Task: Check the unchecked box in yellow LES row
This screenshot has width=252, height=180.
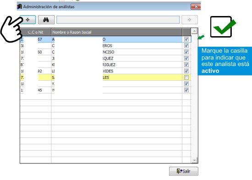Action: 186,77
